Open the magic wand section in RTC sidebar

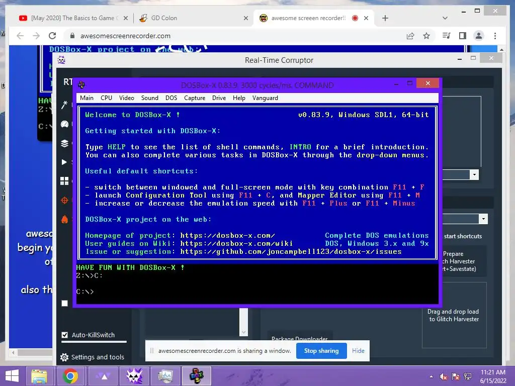[x=64, y=105]
